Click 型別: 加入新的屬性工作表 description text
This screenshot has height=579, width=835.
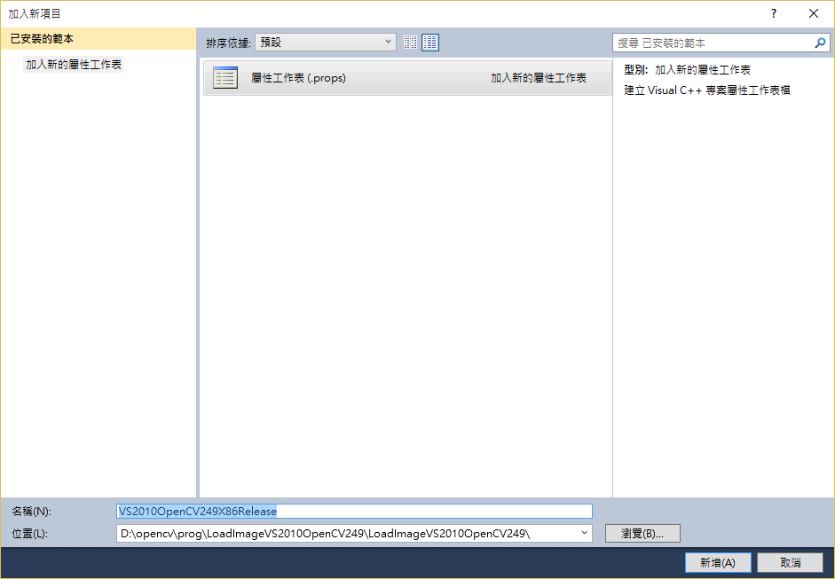coord(688,70)
